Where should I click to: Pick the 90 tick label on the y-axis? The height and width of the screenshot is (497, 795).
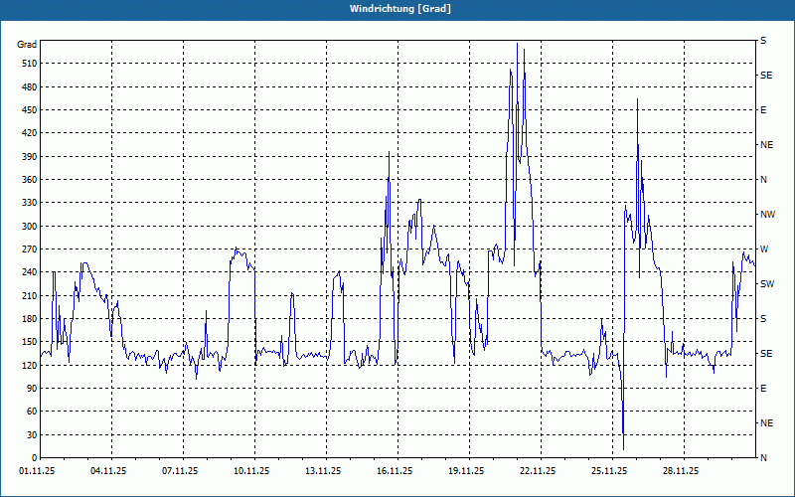tap(32, 389)
